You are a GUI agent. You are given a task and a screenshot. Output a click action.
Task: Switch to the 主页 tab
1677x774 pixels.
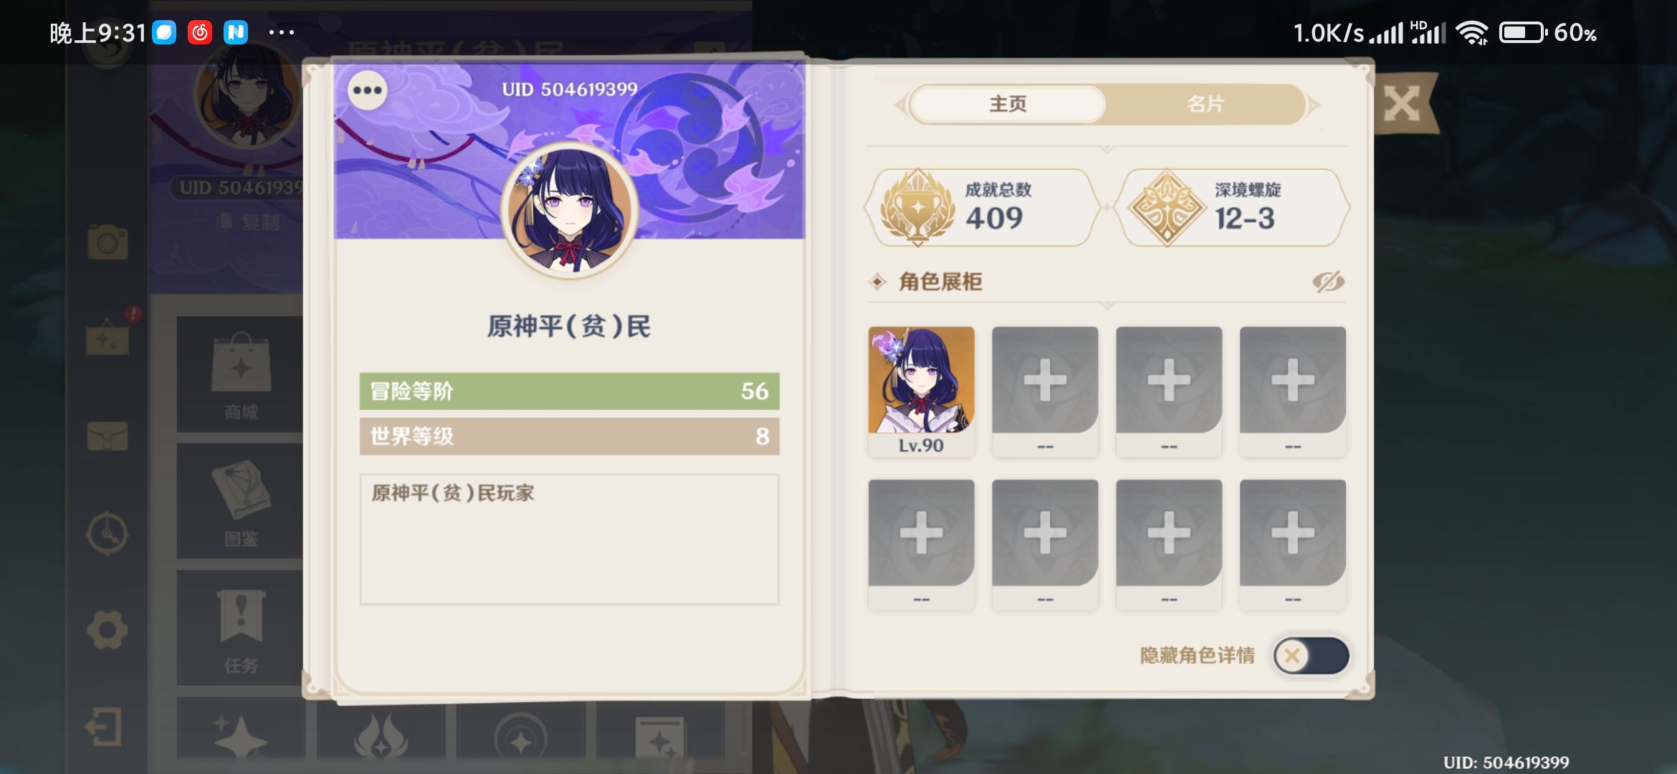point(1008,105)
